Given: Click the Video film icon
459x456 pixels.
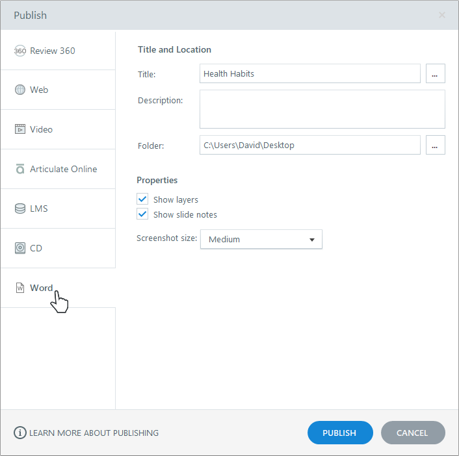Looking at the screenshot, I should (x=20, y=129).
